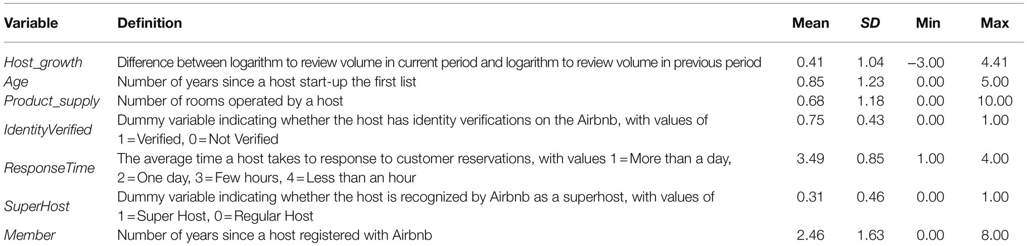The height and width of the screenshot is (246, 1027).
Task: Click the SuperHost mean value 0.31
Action: click(x=810, y=197)
